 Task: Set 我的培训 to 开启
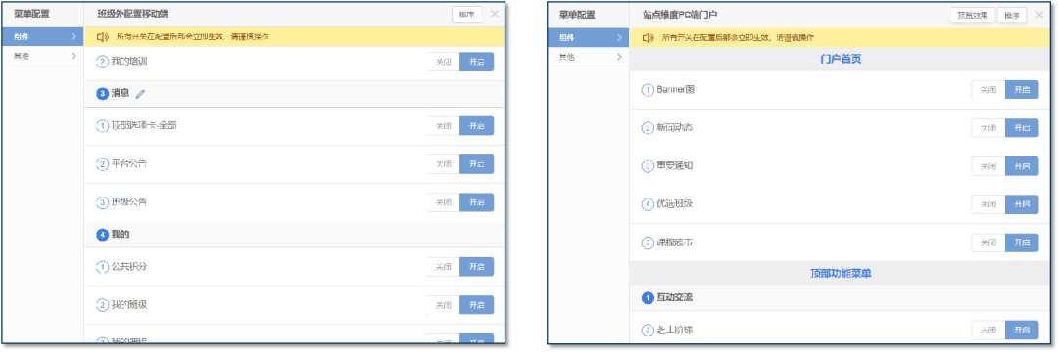[477, 62]
